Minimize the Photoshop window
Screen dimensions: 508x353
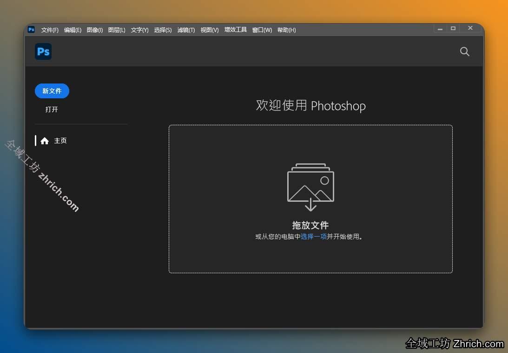click(x=440, y=28)
